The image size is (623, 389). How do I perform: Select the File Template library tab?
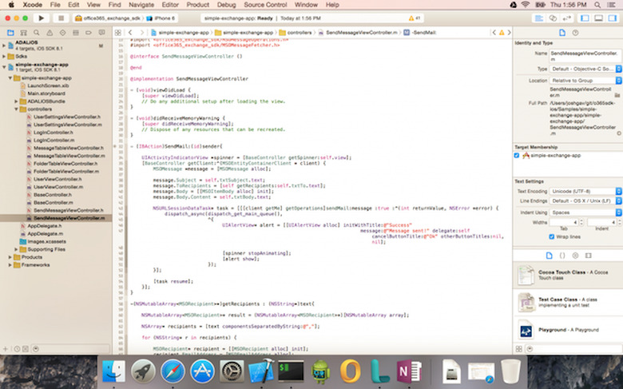point(549,256)
